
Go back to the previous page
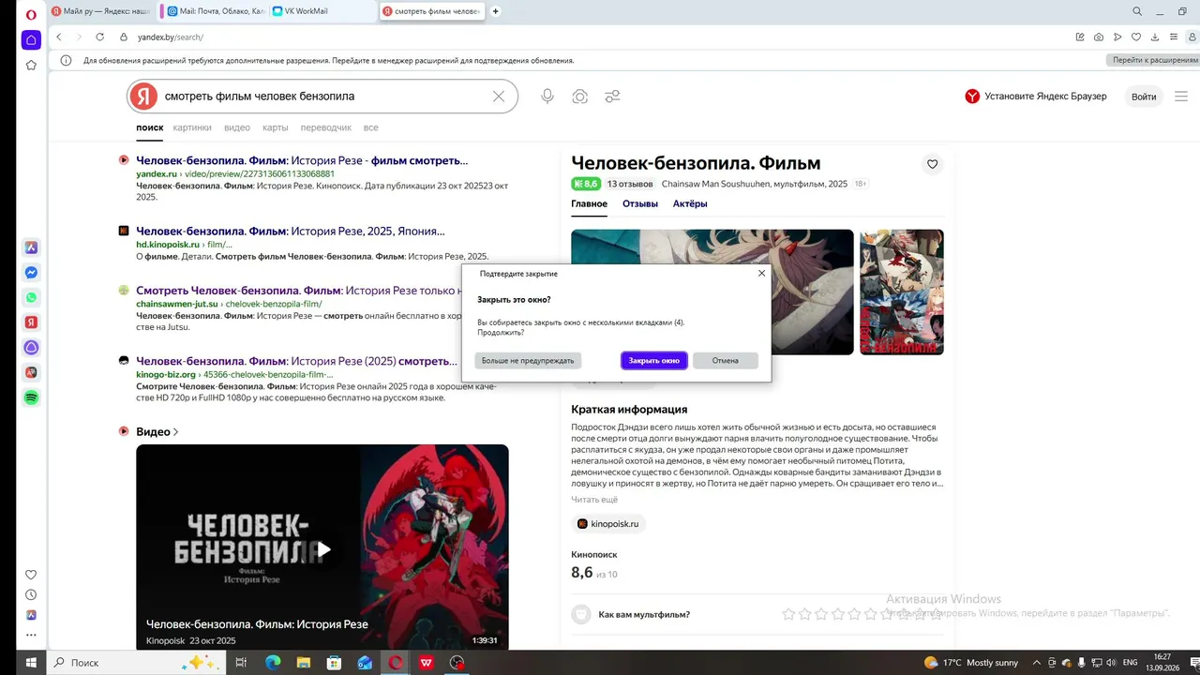(x=59, y=37)
